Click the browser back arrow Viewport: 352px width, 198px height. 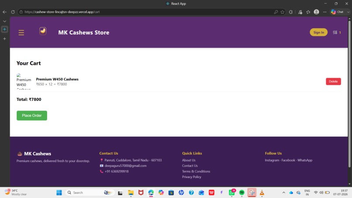(x=4, y=12)
